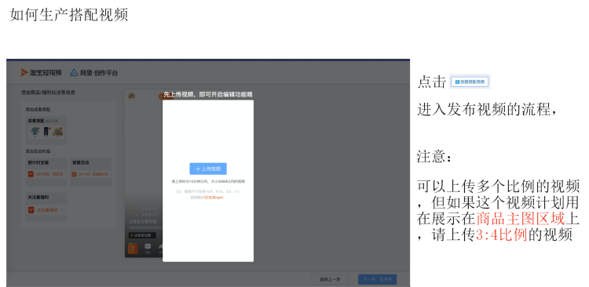Click the 进入发布视频的流程 text line

487,109
